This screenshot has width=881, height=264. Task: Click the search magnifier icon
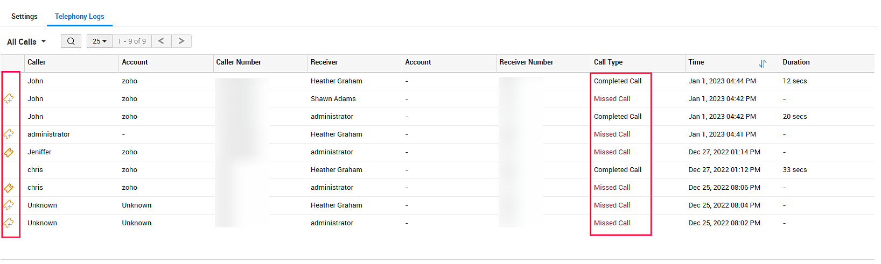click(x=71, y=41)
